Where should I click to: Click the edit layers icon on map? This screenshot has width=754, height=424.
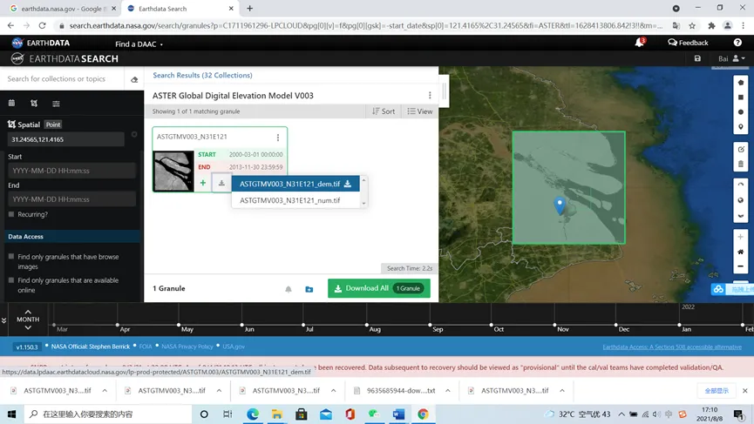coord(741,150)
